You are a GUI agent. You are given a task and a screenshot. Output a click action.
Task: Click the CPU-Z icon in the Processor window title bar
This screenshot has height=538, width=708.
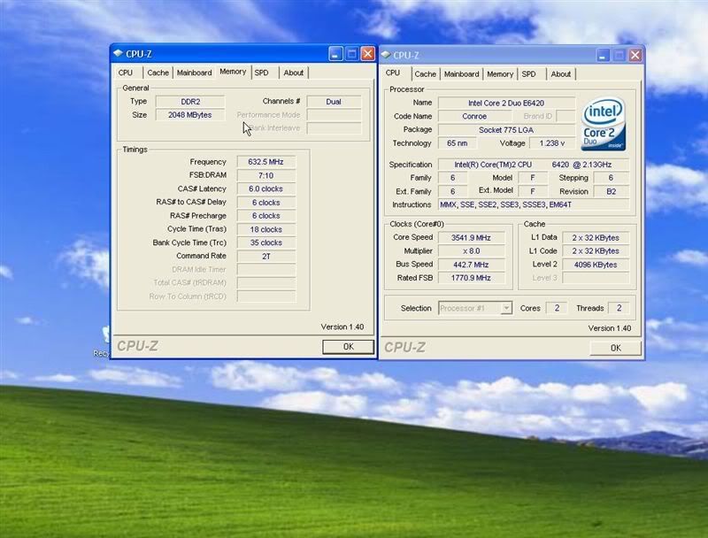tap(386, 55)
